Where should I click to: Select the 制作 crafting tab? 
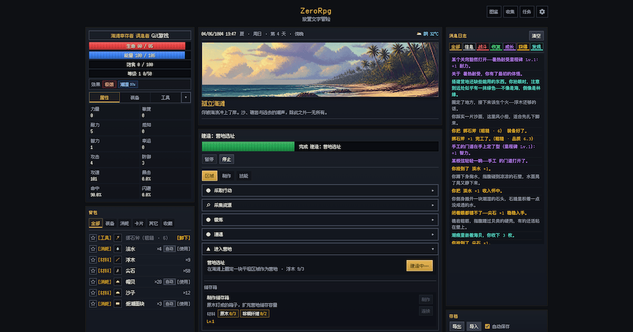(227, 176)
